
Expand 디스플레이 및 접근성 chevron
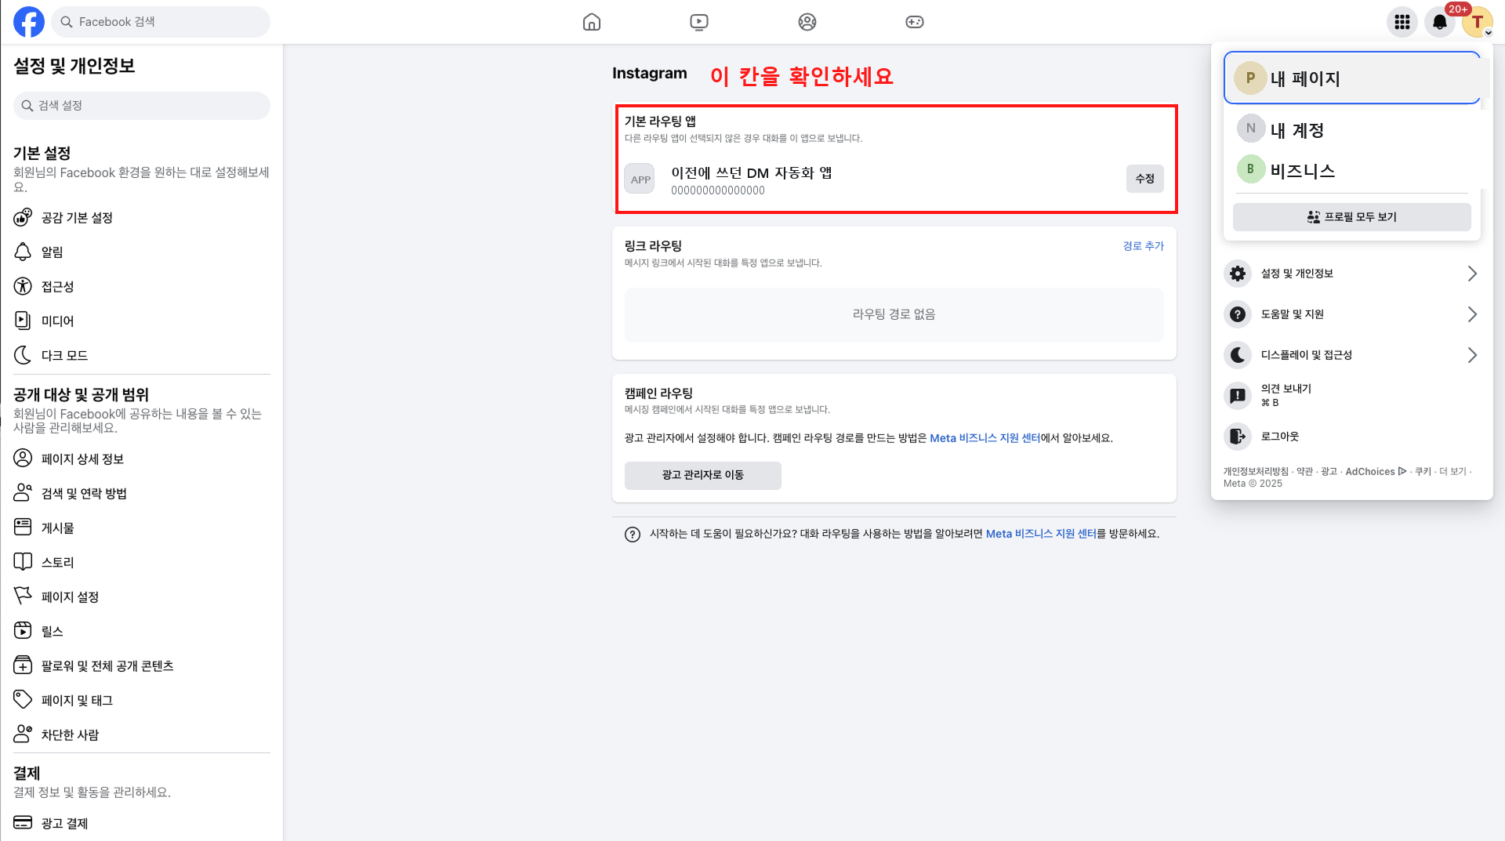tap(1472, 355)
